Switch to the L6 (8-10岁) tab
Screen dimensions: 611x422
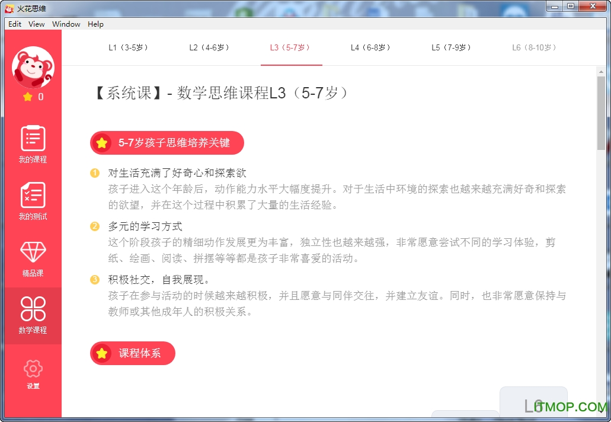pyautogui.click(x=533, y=47)
